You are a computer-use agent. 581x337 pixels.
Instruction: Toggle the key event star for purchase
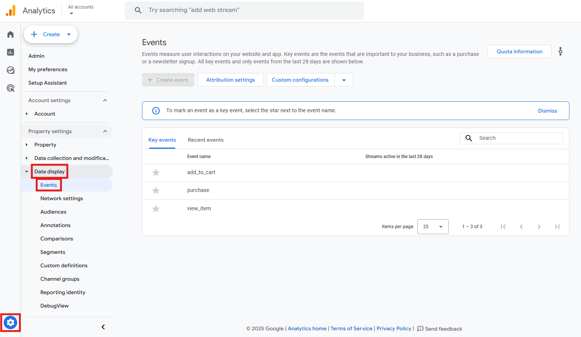point(156,190)
